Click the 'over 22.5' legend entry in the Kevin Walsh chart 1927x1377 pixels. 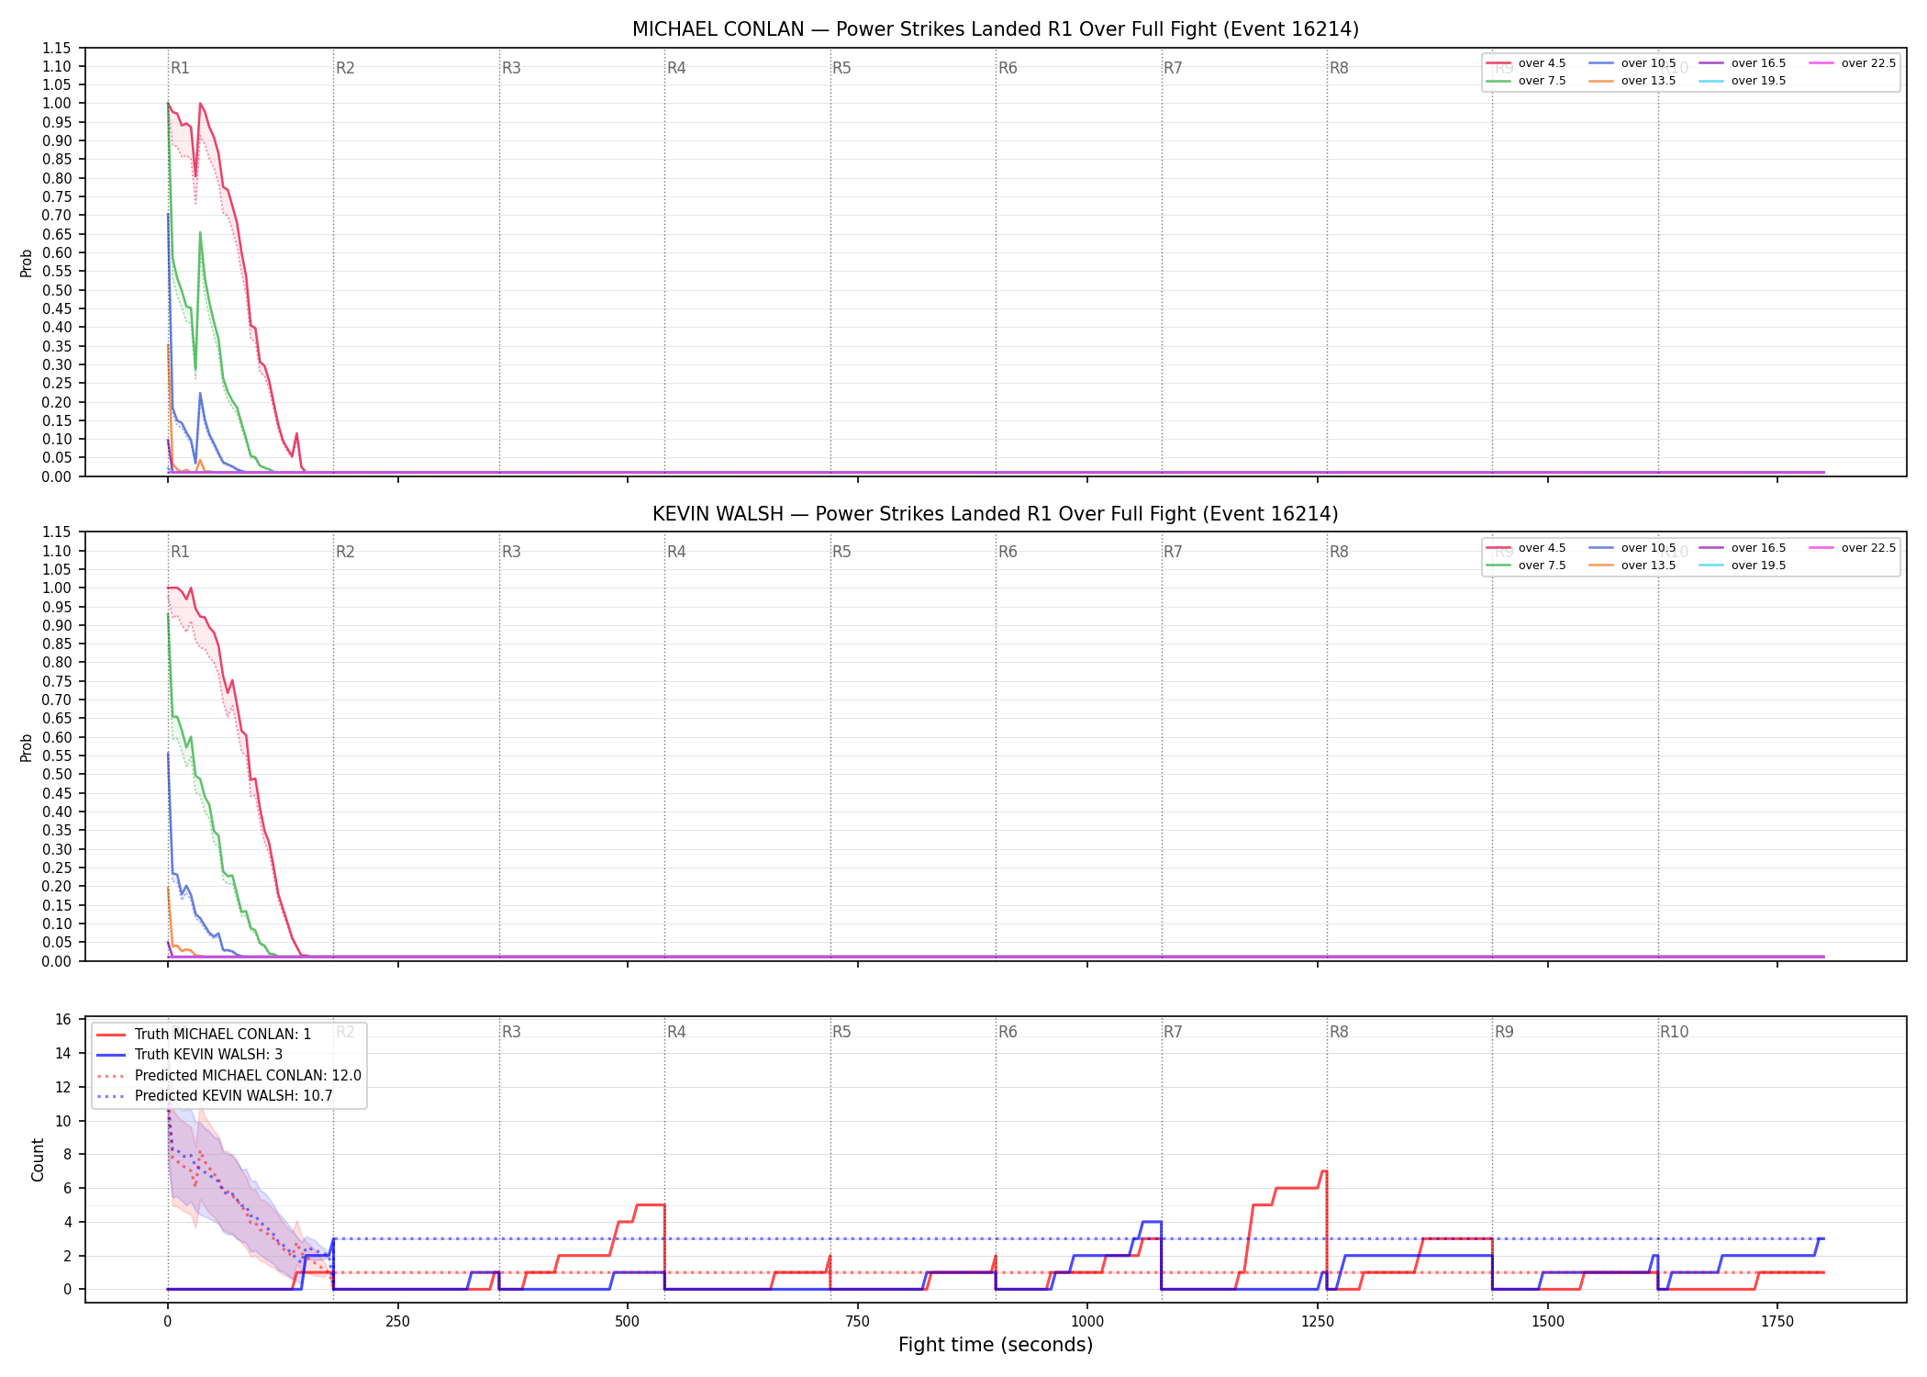(x=1853, y=548)
